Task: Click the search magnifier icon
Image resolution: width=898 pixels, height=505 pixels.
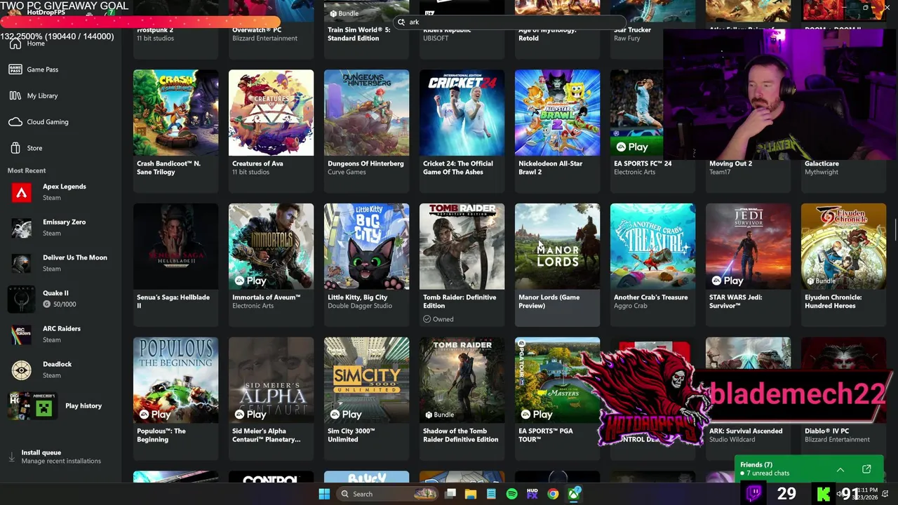Action: click(401, 22)
